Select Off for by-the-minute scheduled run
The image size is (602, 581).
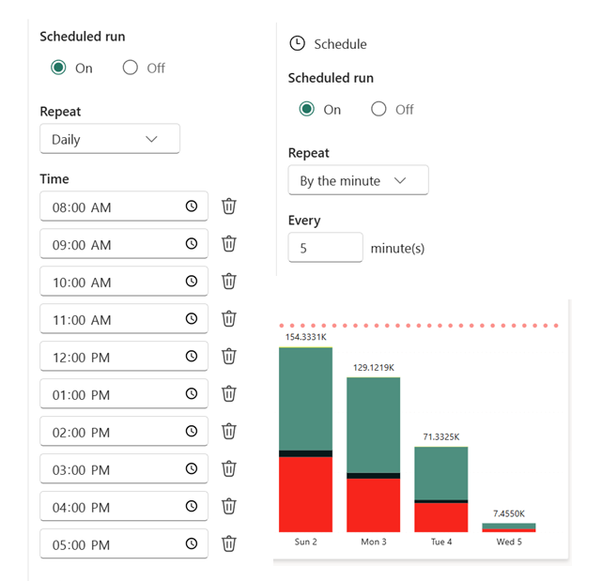[378, 109]
